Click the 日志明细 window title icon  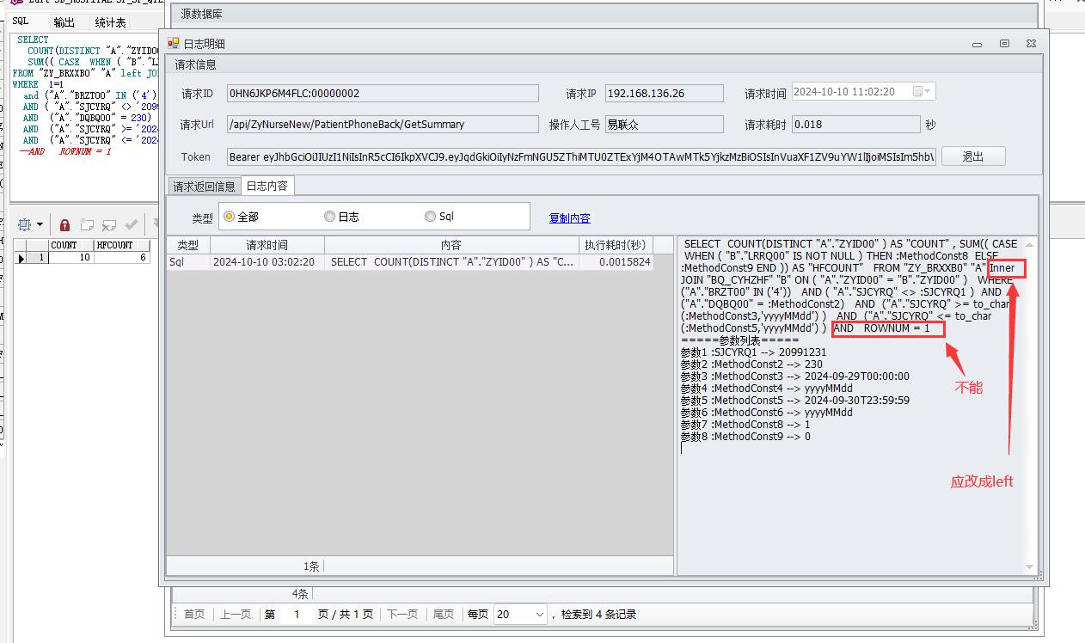[173, 43]
